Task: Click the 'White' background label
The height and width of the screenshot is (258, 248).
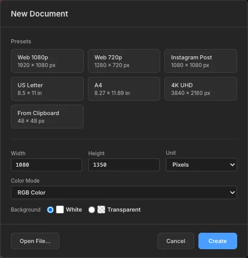Action: [x=74, y=209]
